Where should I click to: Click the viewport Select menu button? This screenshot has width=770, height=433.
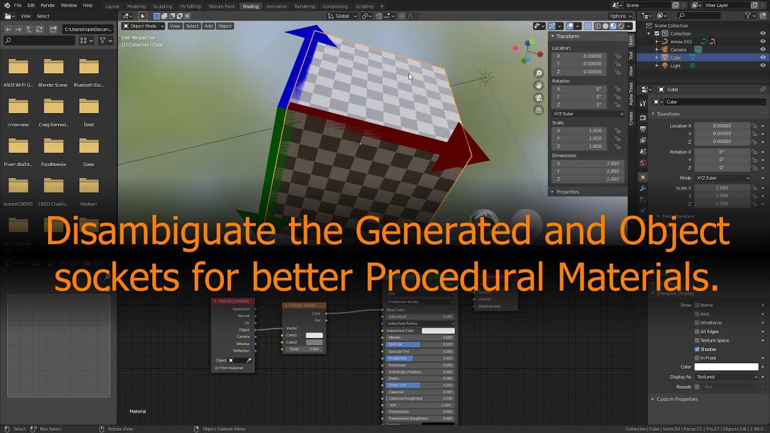pos(192,26)
